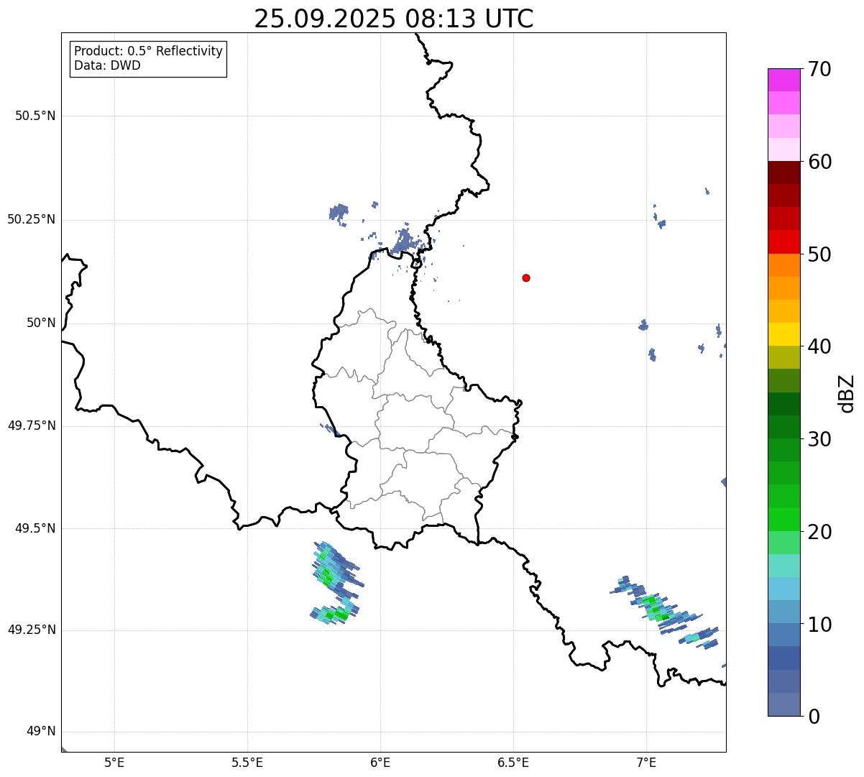The height and width of the screenshot is (777, 864).
Task: Select the "Product: 0.5° Reflectivity" legend line
Action: pos(148,51)
